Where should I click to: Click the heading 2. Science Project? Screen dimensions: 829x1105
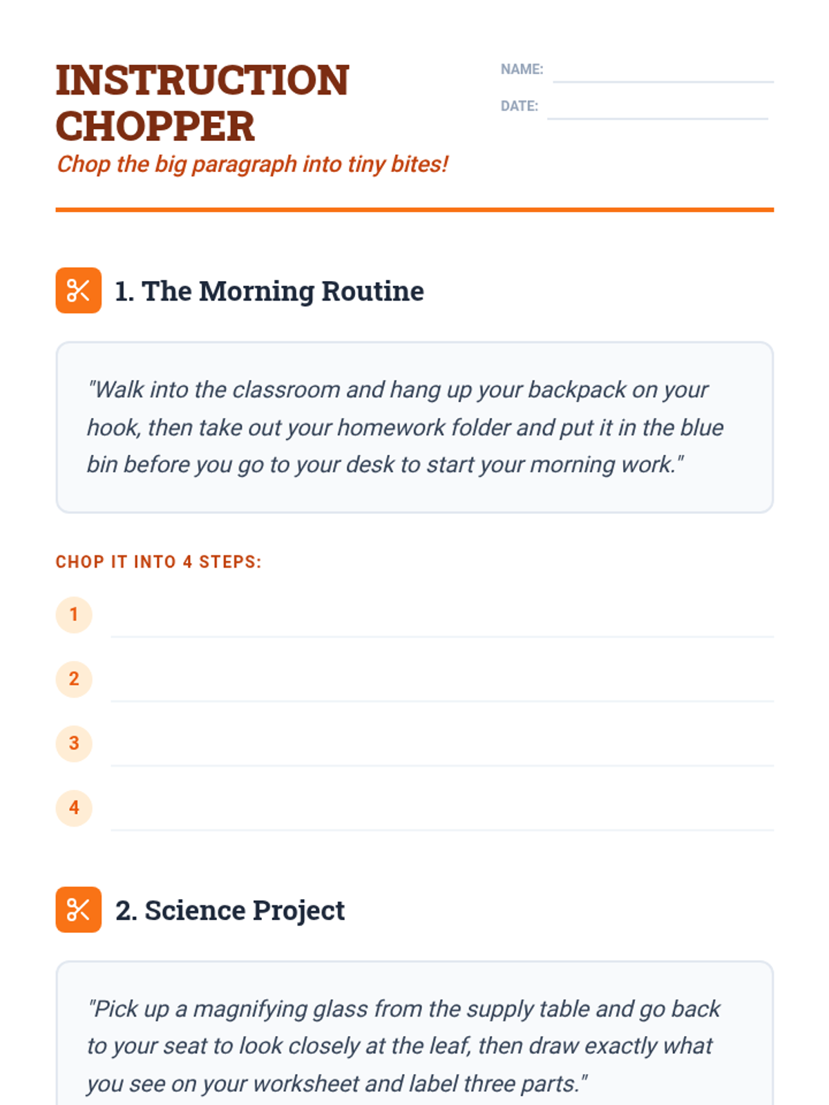tap(230, 910)
